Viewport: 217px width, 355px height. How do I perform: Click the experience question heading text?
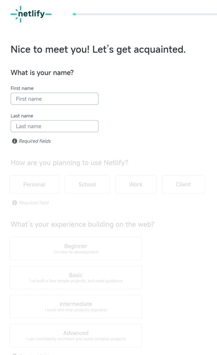82,224
